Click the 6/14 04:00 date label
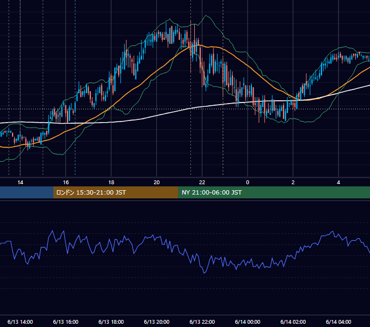370x327 pixels. 338,322
